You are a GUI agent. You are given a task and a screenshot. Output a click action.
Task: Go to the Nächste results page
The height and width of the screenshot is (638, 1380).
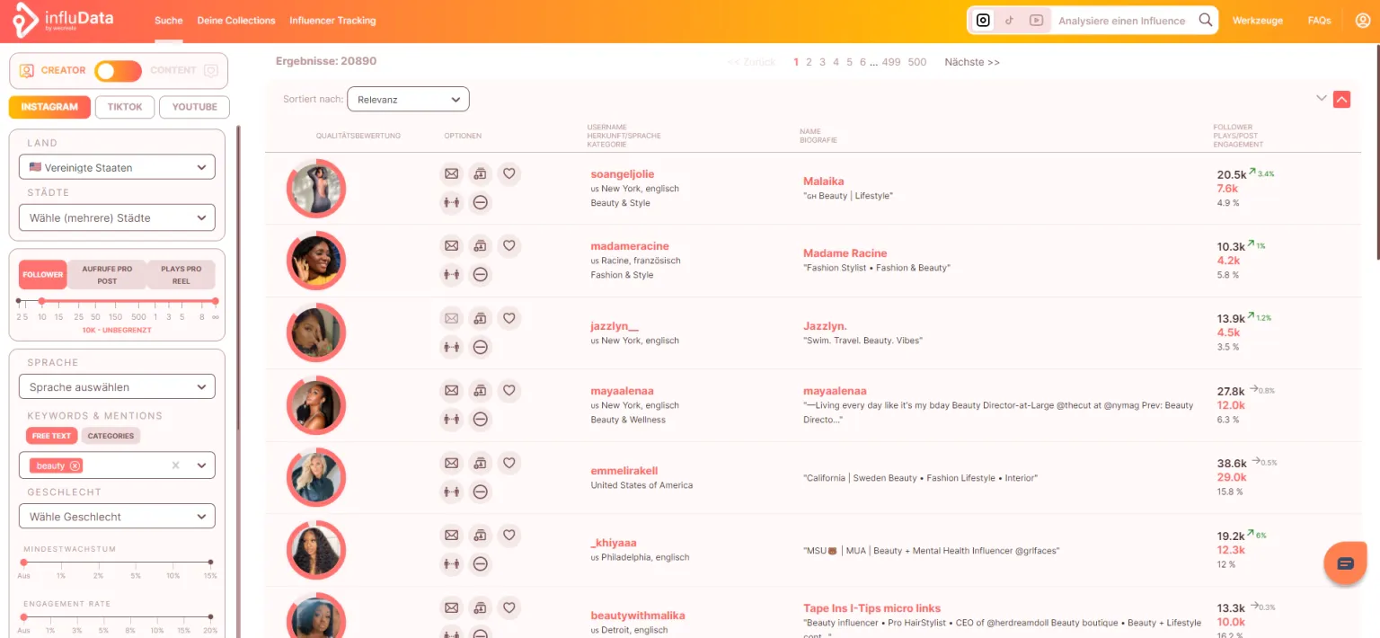pyautogui.click(x=971, y=63)
